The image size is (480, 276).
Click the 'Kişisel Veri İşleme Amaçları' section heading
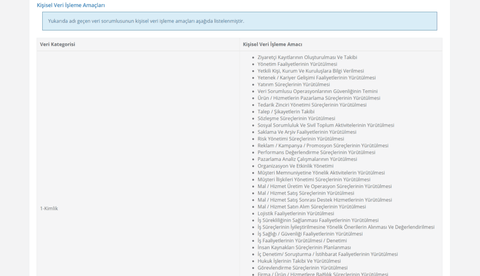tap(71, 5)
